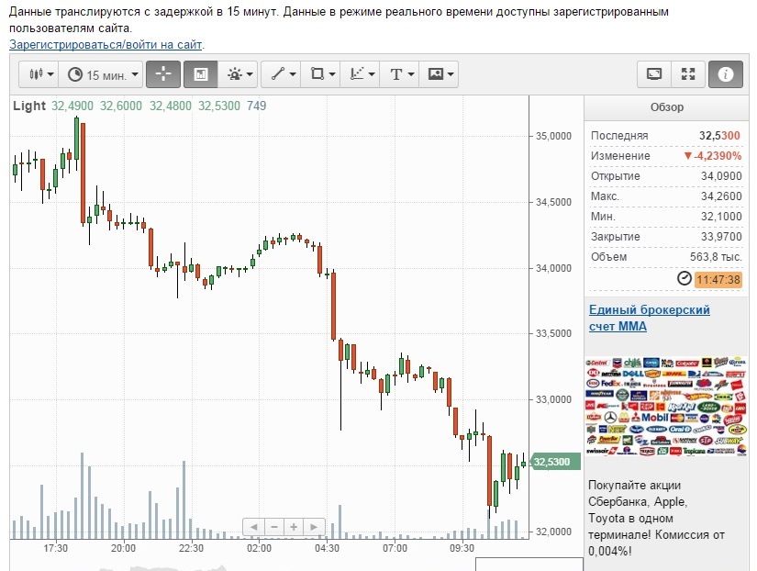Toggle the overview side panel button

pyautogui.click(x=201, y=74)
